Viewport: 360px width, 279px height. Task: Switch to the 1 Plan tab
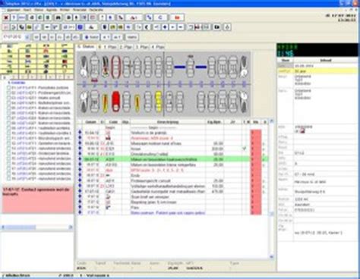107,47
